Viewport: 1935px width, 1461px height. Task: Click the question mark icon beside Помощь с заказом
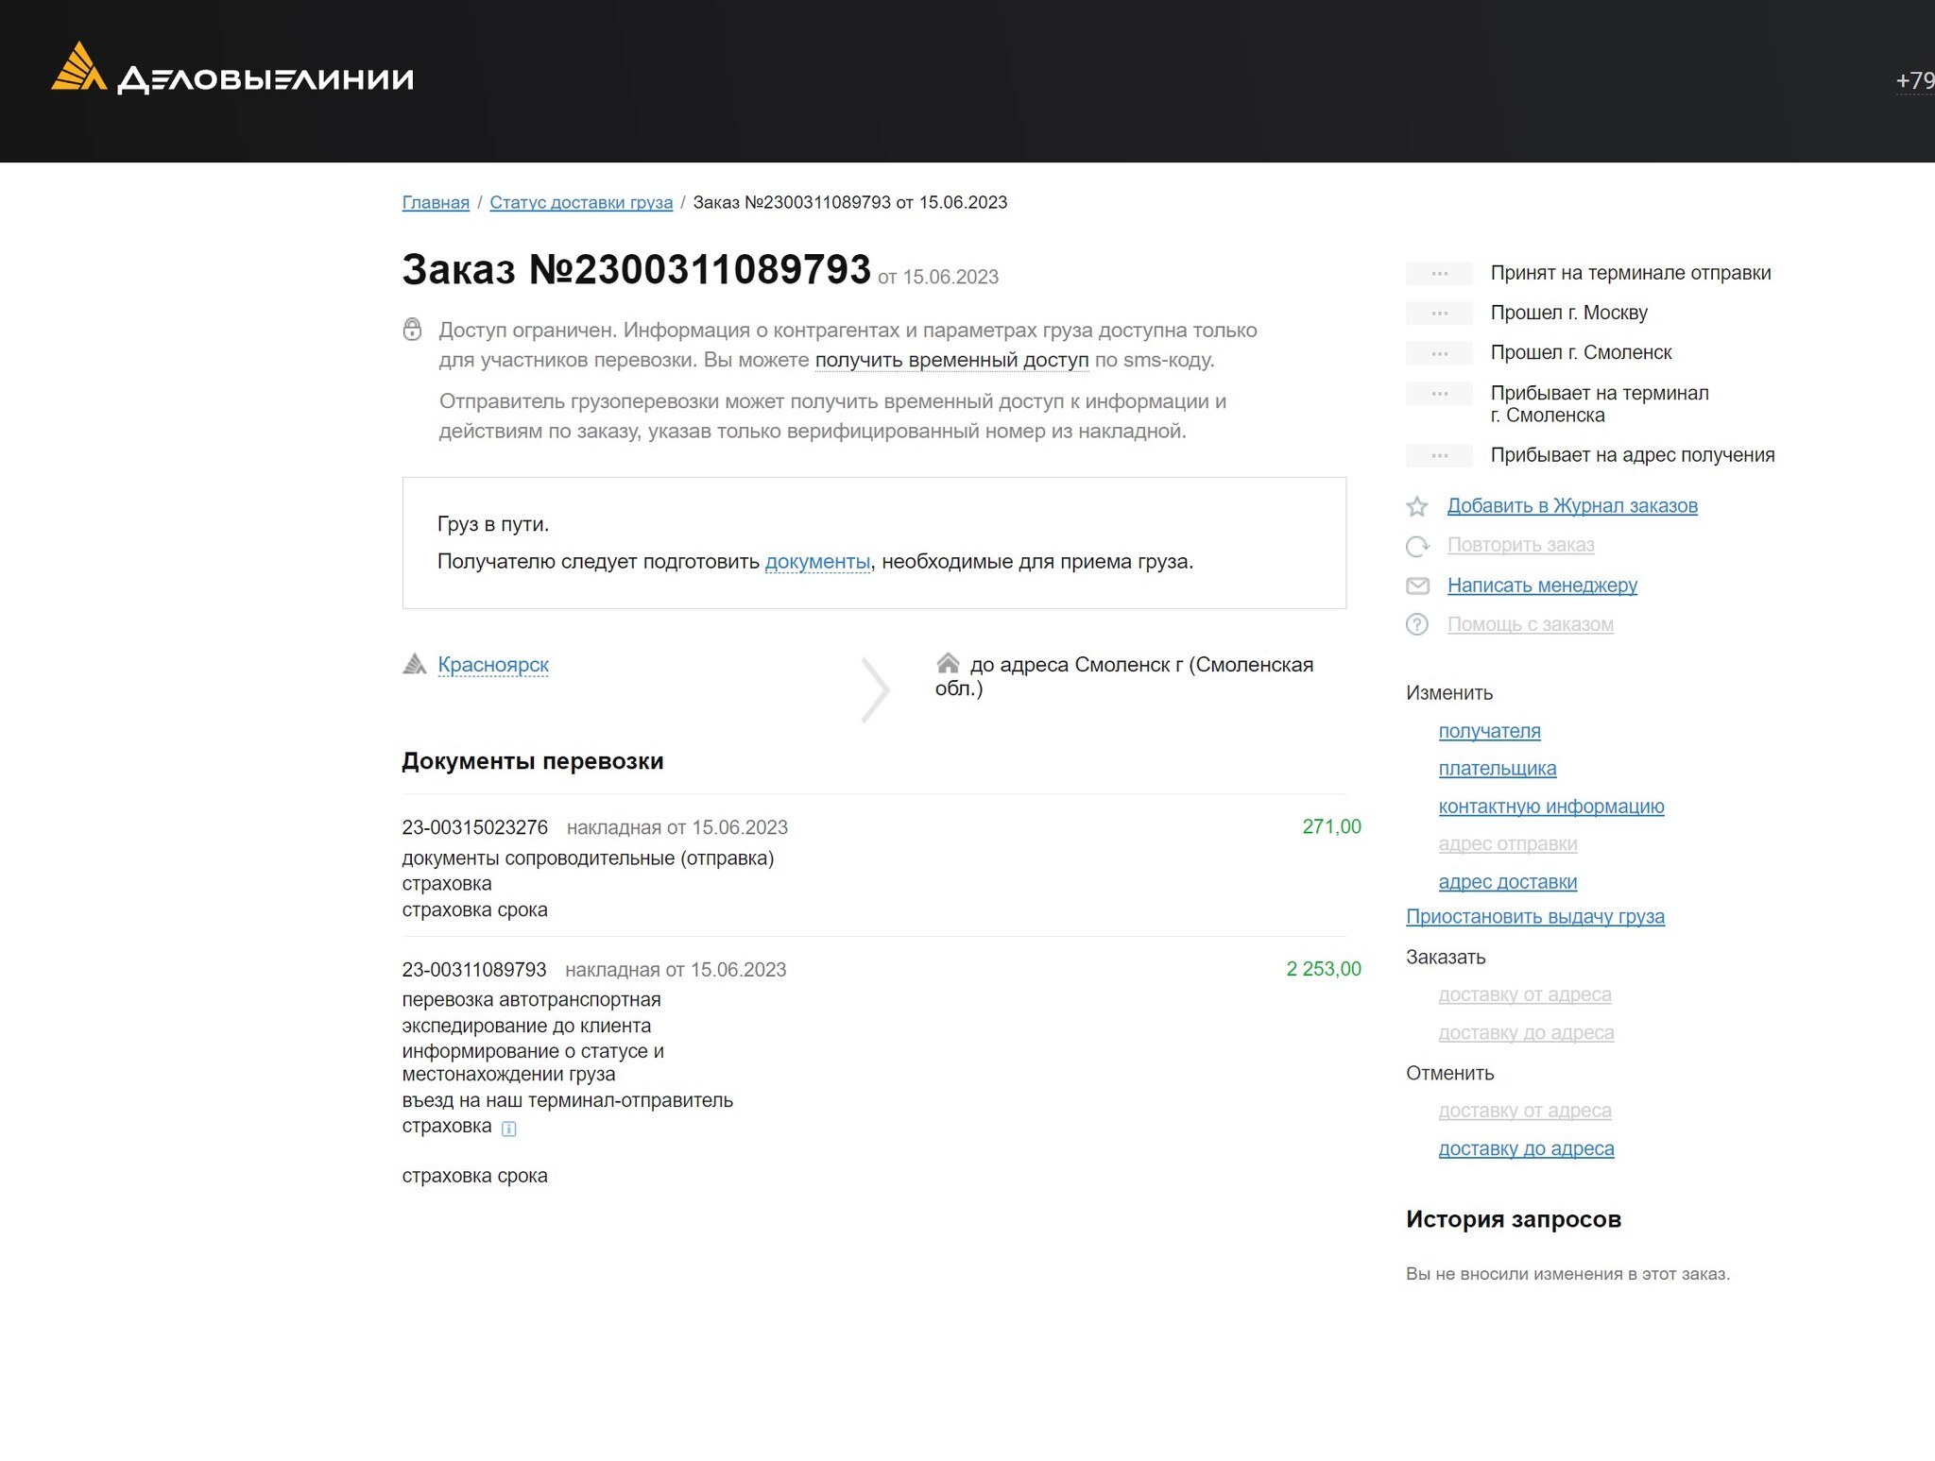pos(1417,624)
